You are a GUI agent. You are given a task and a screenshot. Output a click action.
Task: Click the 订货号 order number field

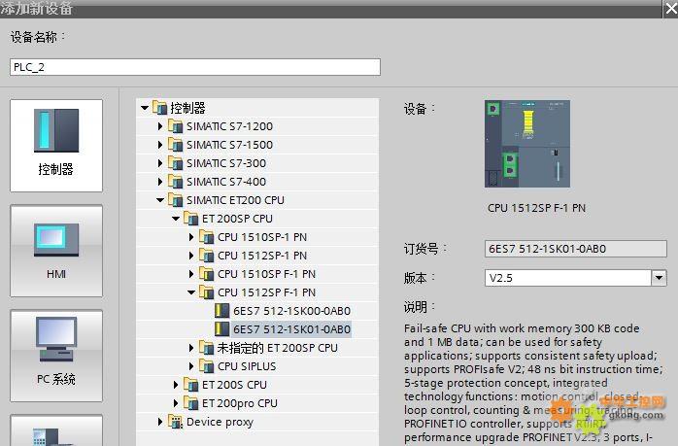pyautogui.click(x=575, y=249)
